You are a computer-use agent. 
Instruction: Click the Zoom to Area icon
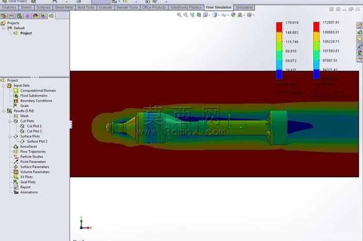pos(186,15)
